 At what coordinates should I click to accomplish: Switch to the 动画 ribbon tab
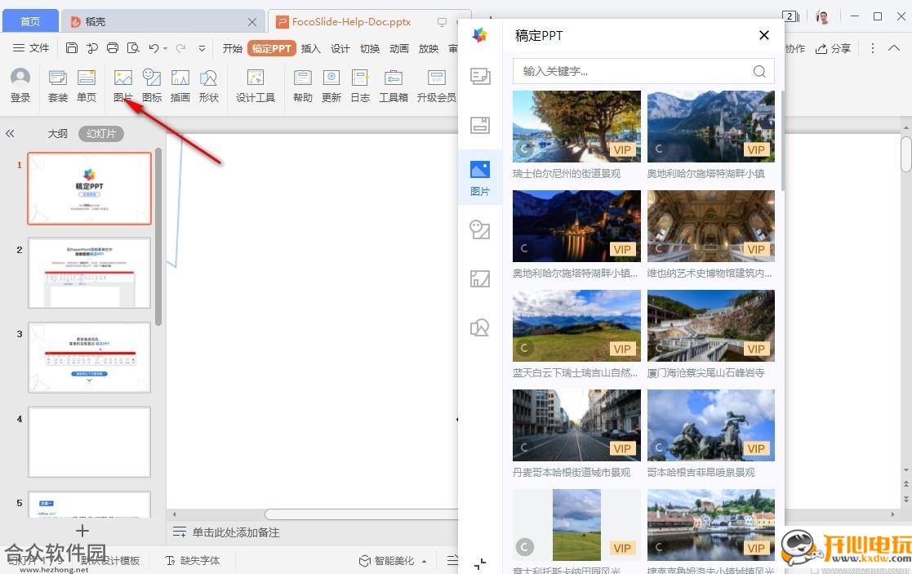click(x=399, y=48)
